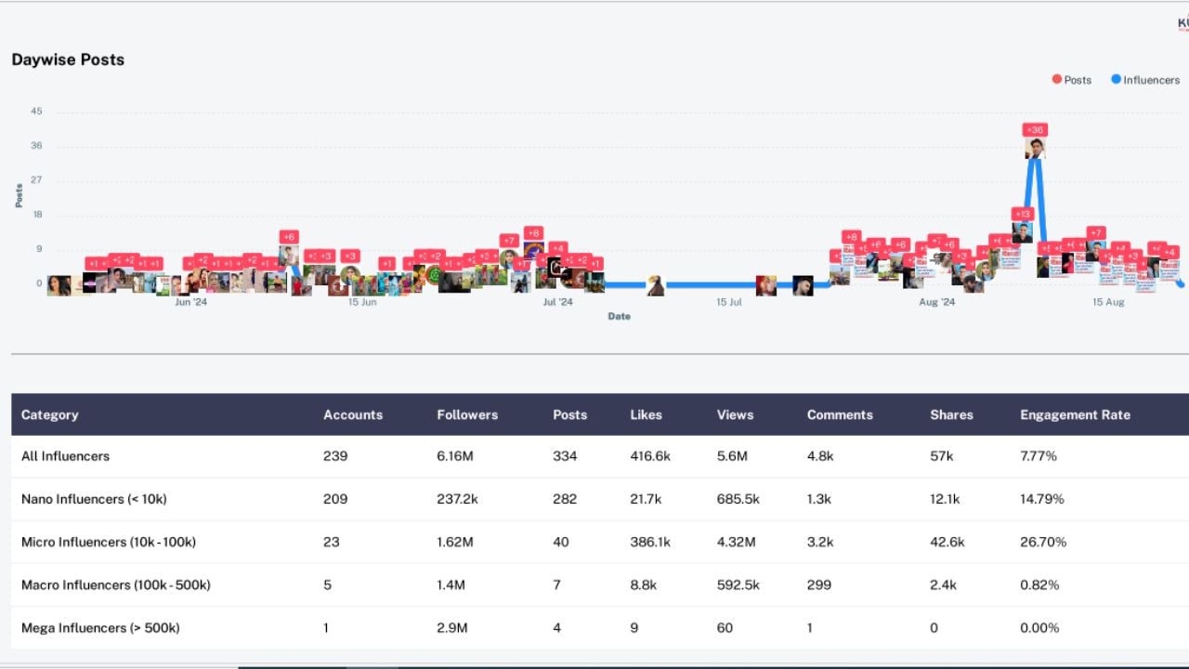Click the 15 Jun axis label
This screenshot has width=1189, height=669.
362,302
